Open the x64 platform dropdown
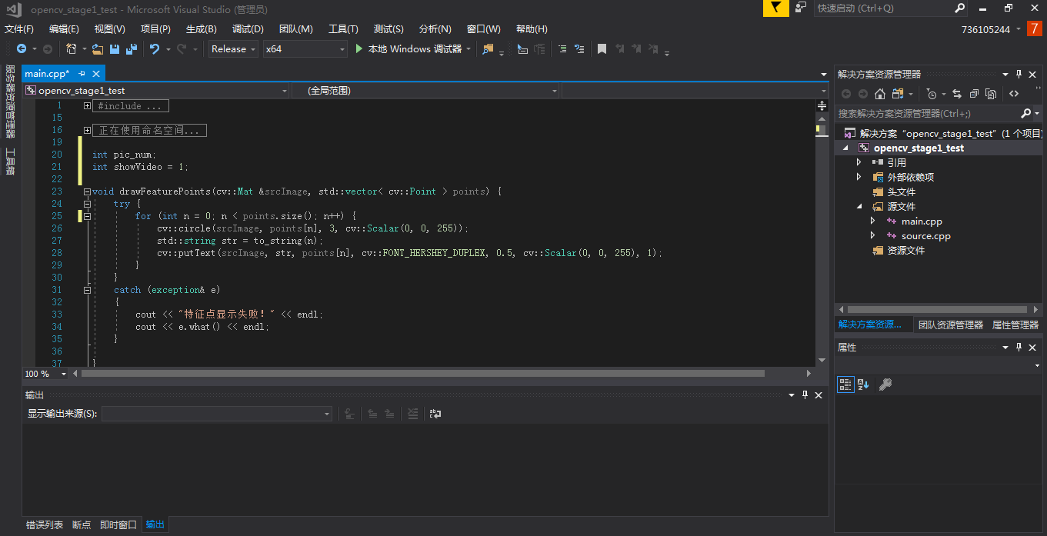The width and height of the screenshot is (1047, 536). [x=305, y=49]
